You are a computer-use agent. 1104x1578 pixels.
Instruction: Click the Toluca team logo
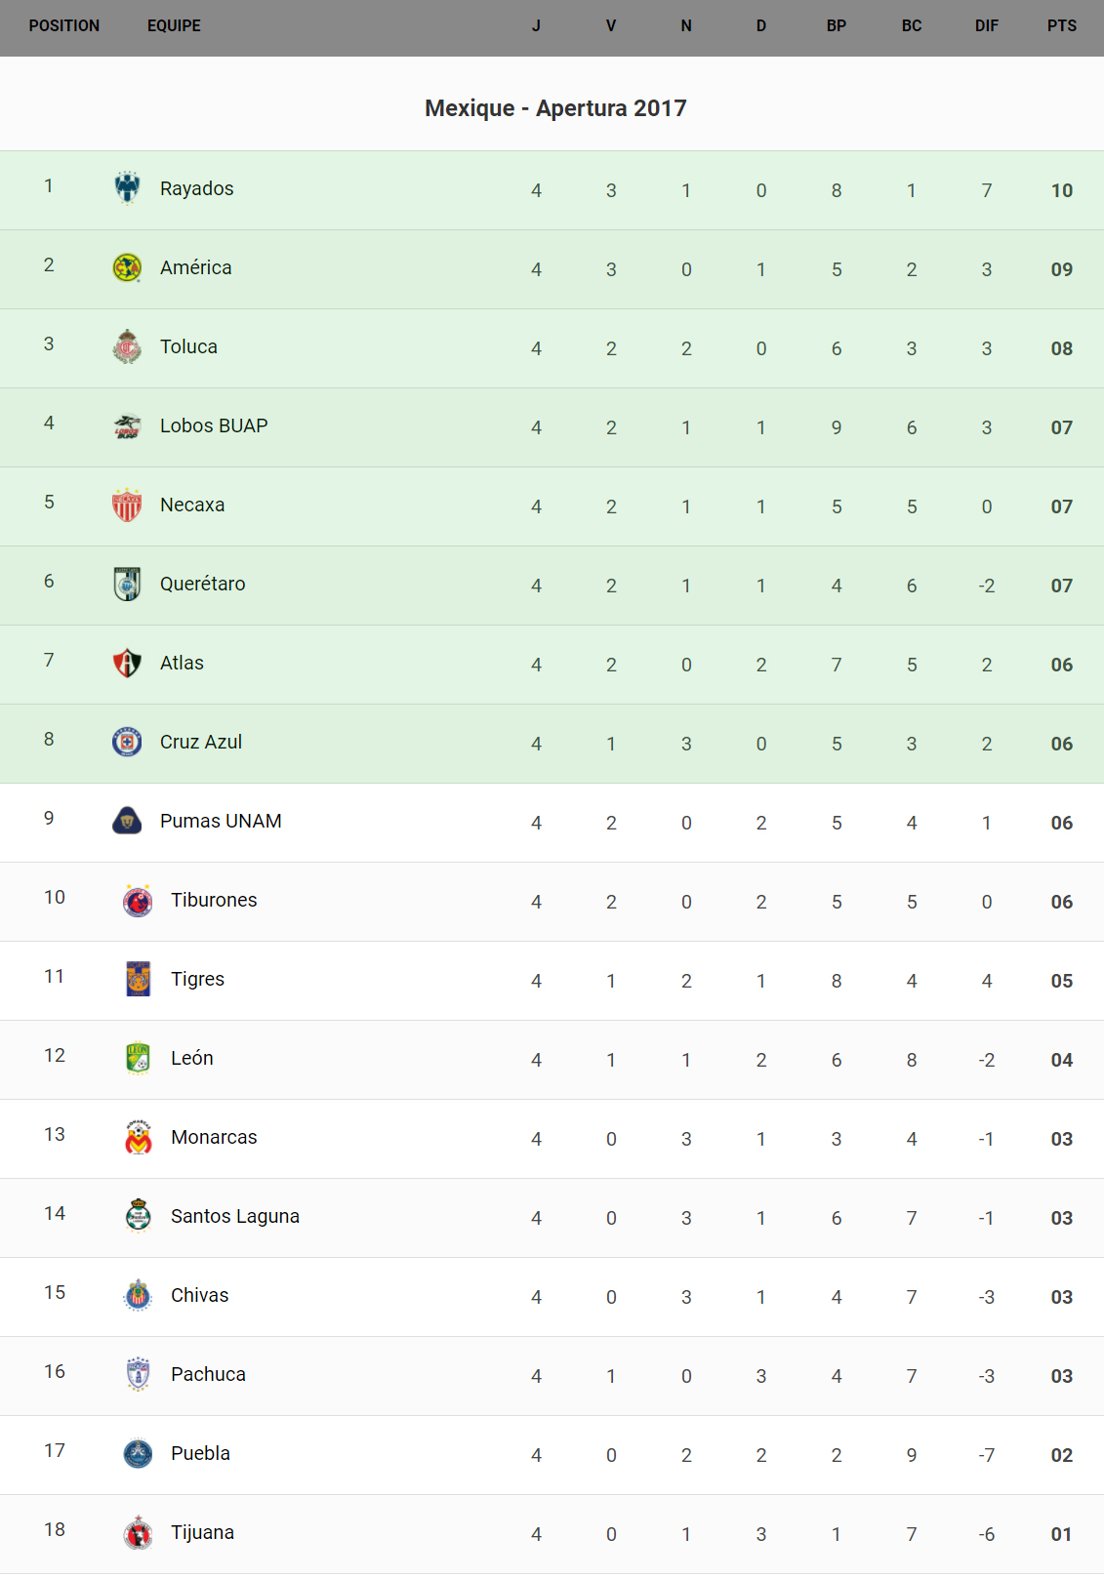(x=127, y=346)
